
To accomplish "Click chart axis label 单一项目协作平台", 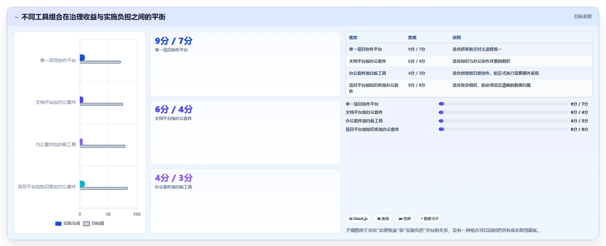I will tap(58, 60).
